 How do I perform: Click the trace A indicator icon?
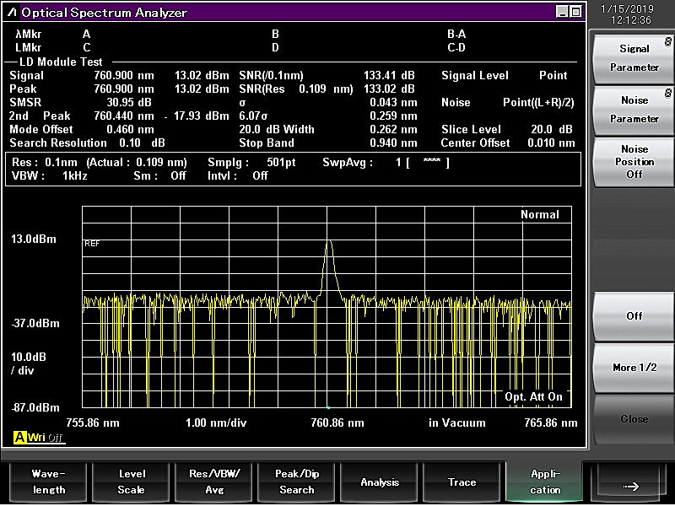[x=19, y=437]
